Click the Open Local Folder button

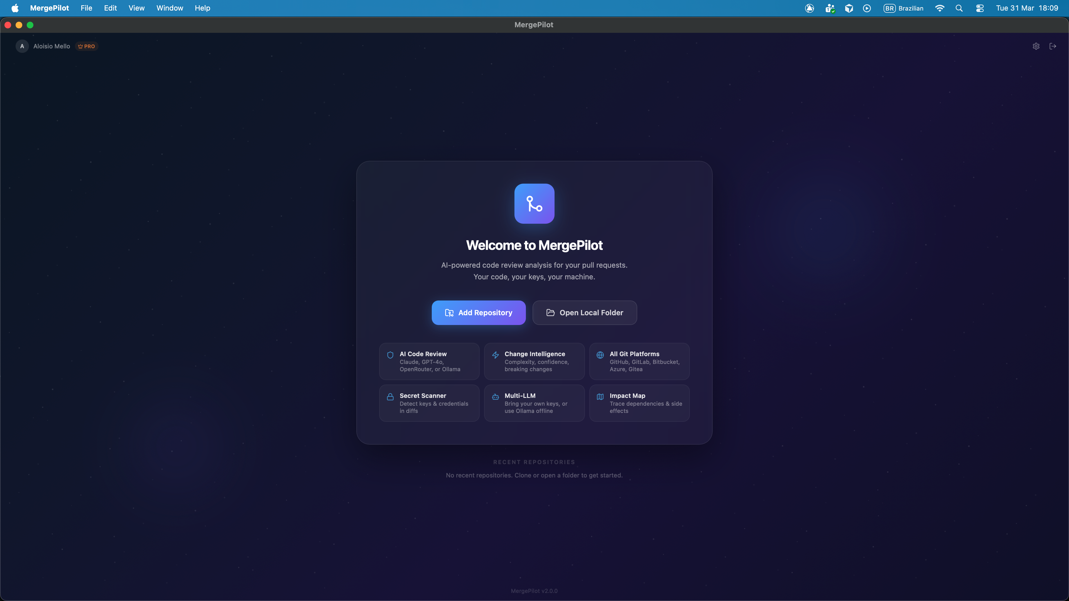584,313
